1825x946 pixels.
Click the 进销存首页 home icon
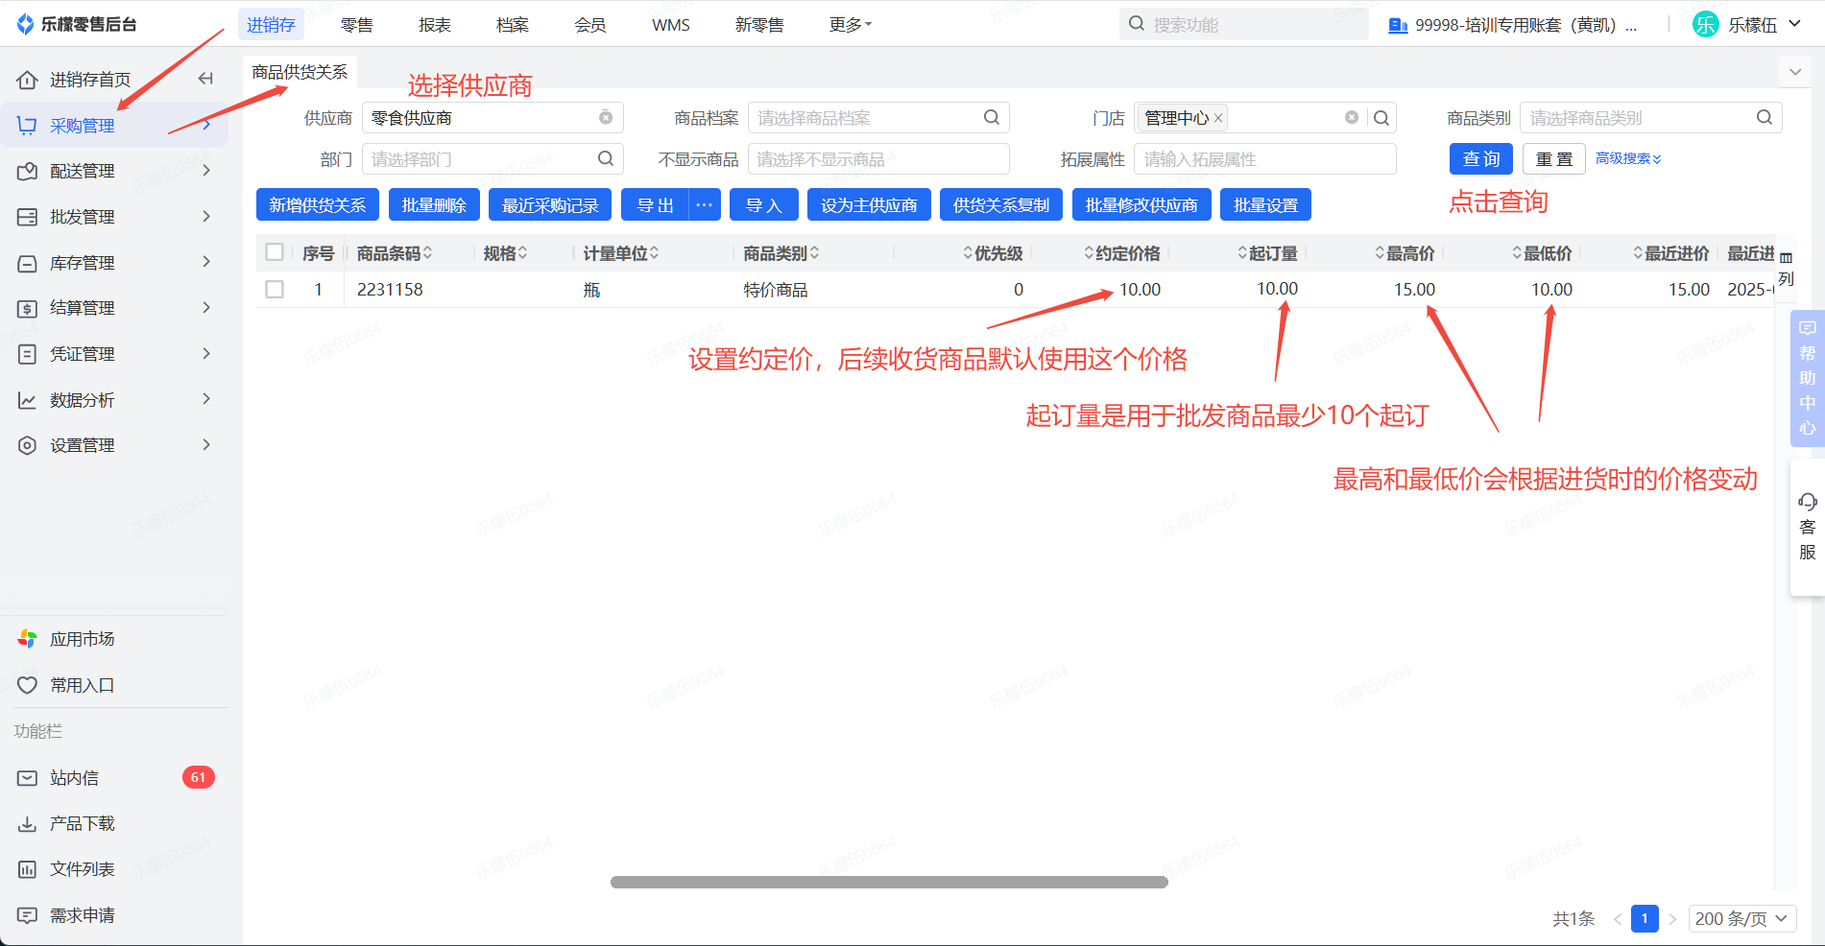(28, 80)
